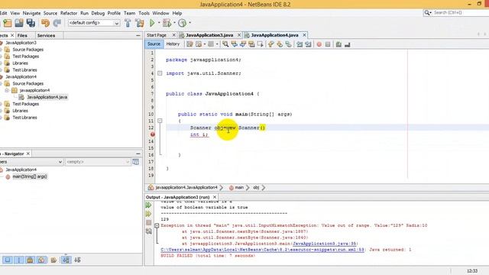Click the Re-run with different parameters icon

(x=149, y=214)
